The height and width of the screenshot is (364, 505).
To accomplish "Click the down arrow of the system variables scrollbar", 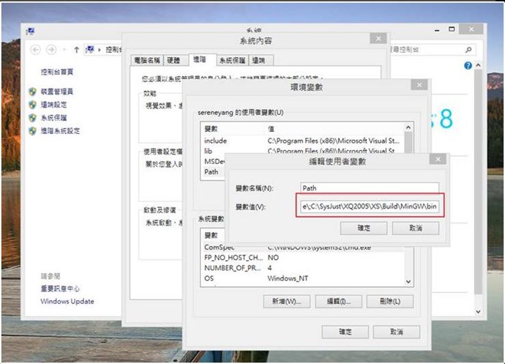I will (408, 282).
